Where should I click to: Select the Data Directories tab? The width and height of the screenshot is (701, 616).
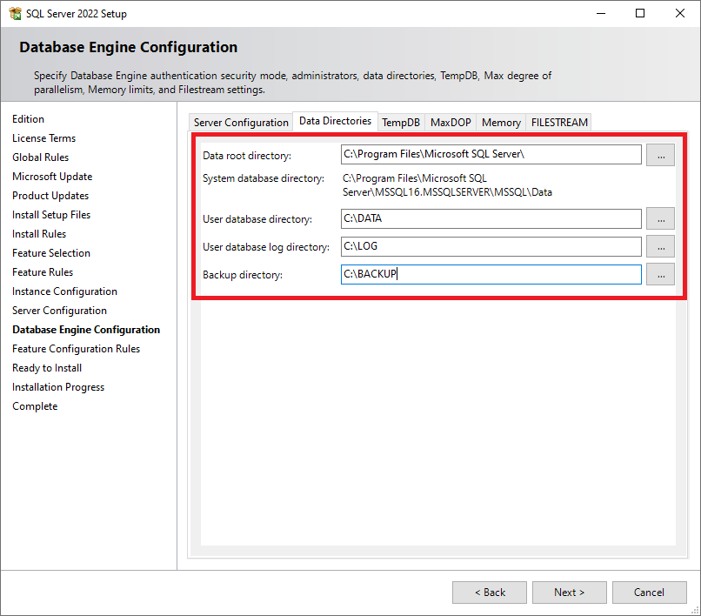(335, 121)
